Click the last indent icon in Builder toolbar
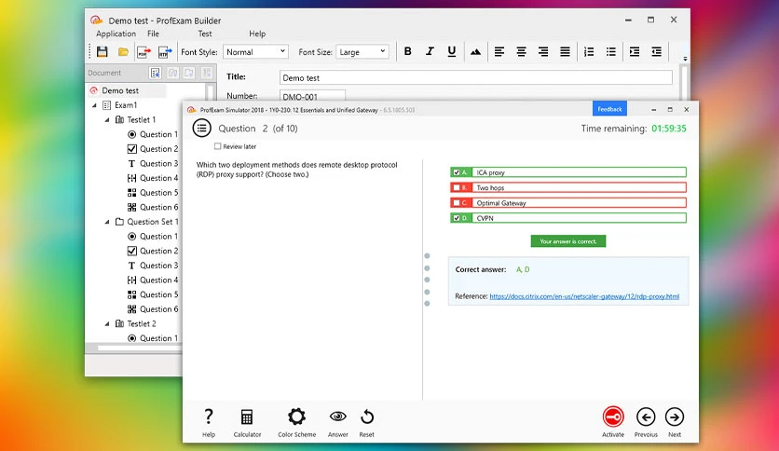Viewport: 779px width, 451px height. click(x=656, y=51)
